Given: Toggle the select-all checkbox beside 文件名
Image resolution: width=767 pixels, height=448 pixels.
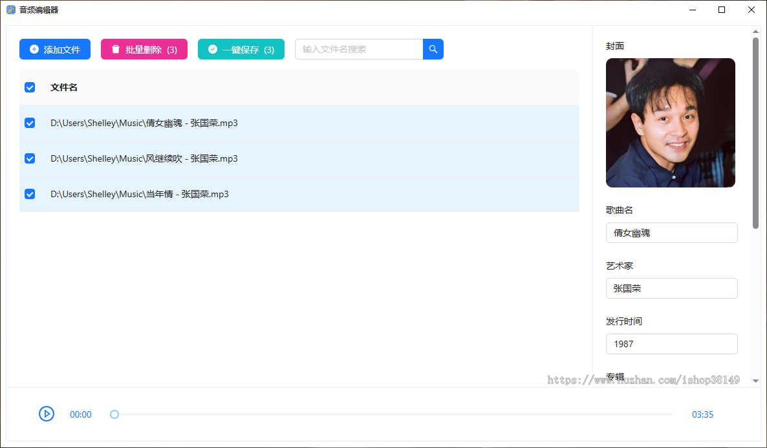Looking at the screenshot, I should (30, 87).
